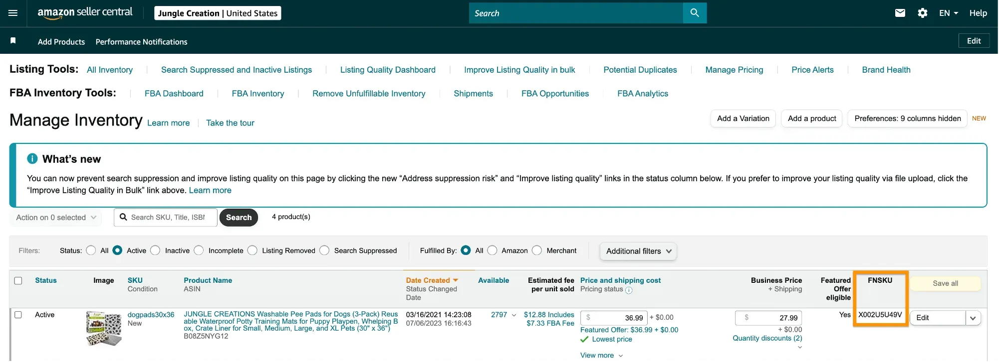This screenshot has height=362, width=999.
Task: Open the messages envelope icon
Action: 900,13
